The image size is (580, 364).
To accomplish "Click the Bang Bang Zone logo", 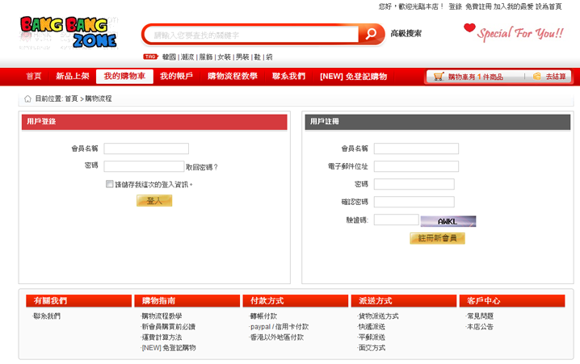I will (x=68, y=32).
